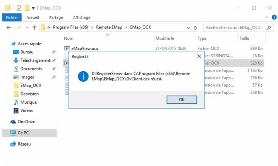
Task: Click the 756 Ko size value
Action: [256, 78]
